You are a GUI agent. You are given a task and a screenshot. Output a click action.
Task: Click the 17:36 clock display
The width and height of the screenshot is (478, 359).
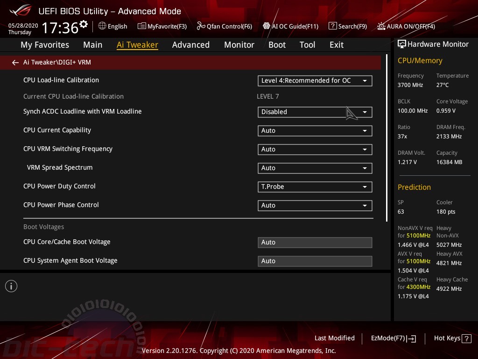(60, 28)
